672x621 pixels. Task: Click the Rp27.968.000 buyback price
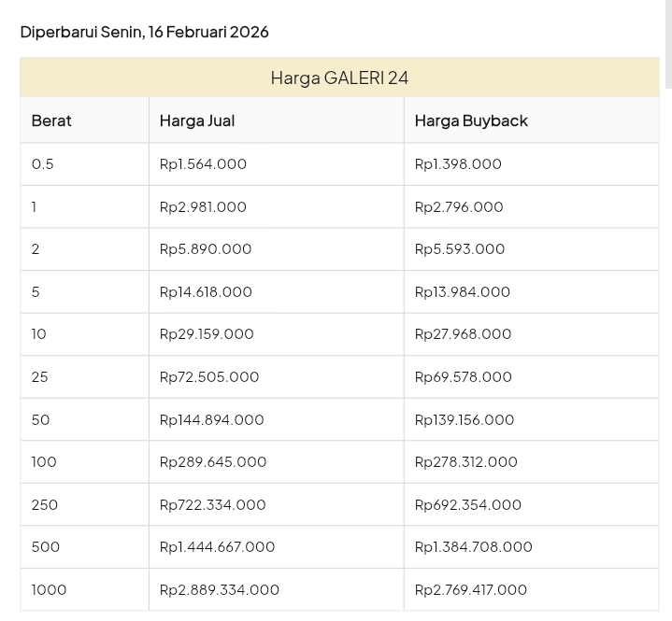point(463,334)
